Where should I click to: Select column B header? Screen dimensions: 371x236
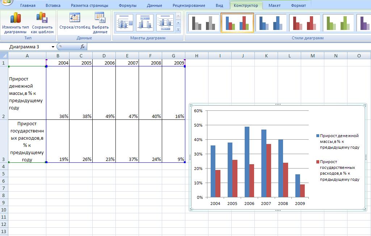click(x=58, y=56)
